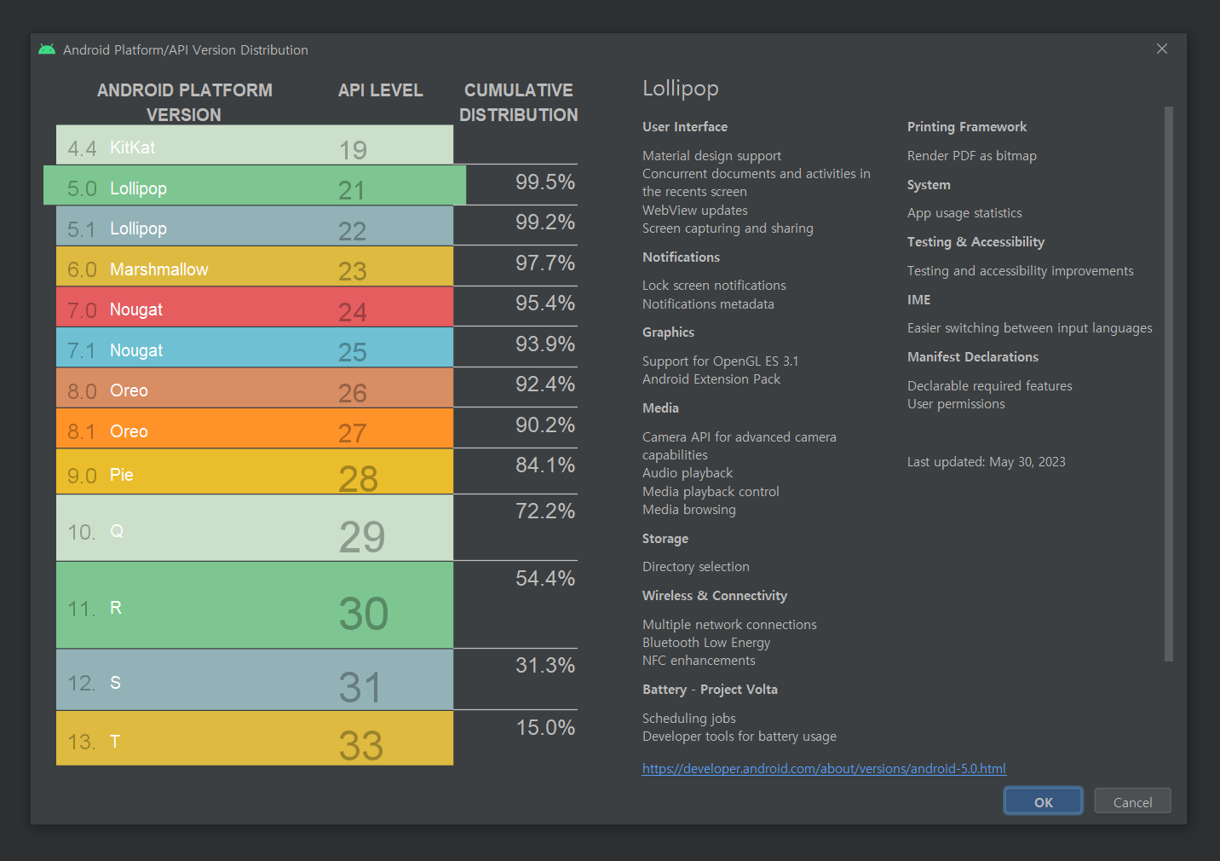This screenshot has height=861, width=1220.
Task: Dismiss dialog with Cancel button
Action: coord(1132,802)
